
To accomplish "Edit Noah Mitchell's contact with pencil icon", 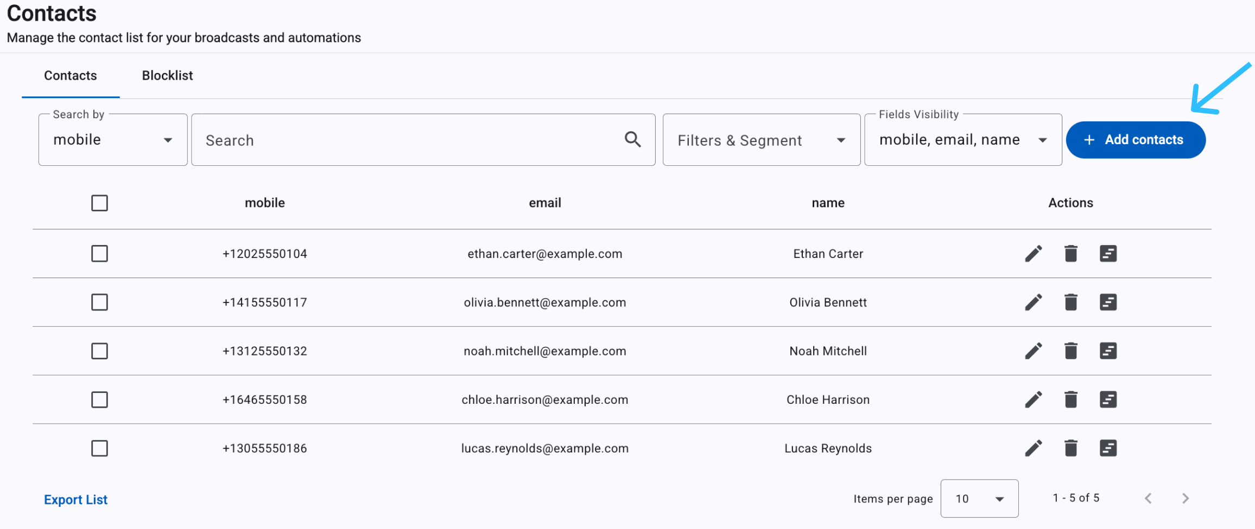I will [1034, 351].
